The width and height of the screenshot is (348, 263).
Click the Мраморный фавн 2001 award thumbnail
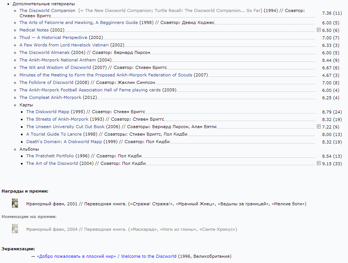pyautogui.click(x=15, y=203)
